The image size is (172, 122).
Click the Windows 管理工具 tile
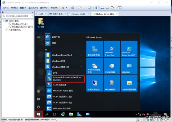point(94,66)
